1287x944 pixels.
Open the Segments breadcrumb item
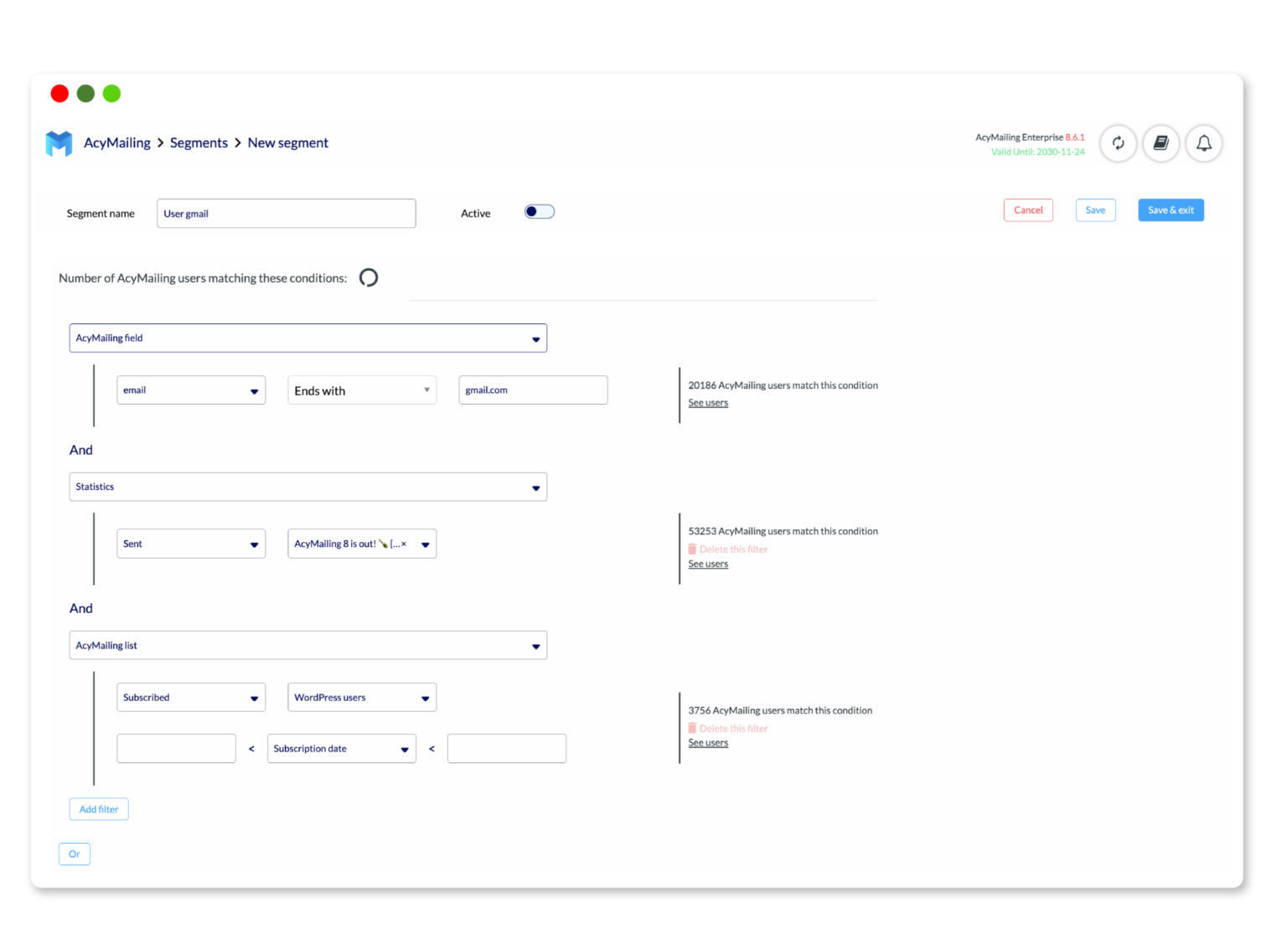click(x=199, y=142)
